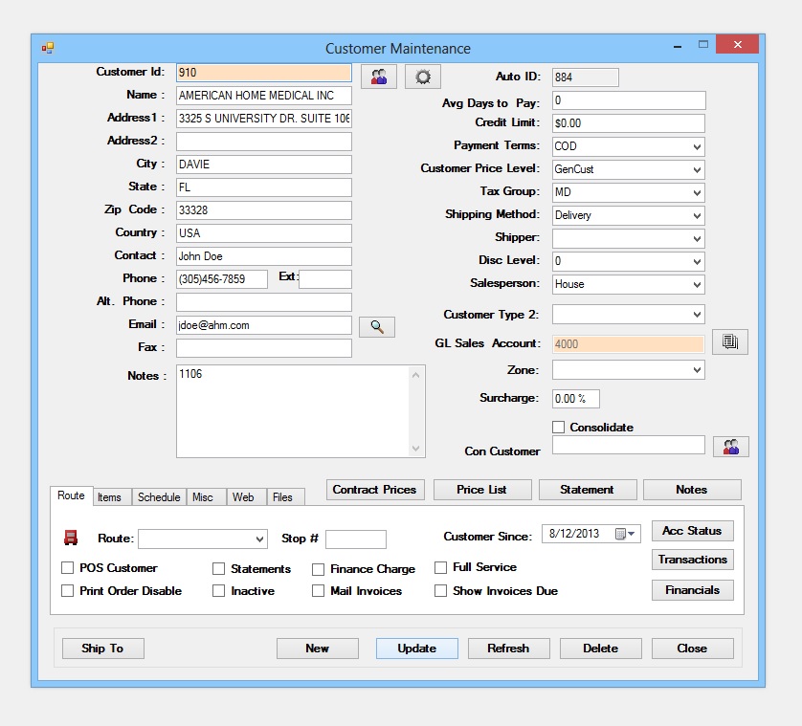Open GL Sales Account list icon

pos(730,341)
